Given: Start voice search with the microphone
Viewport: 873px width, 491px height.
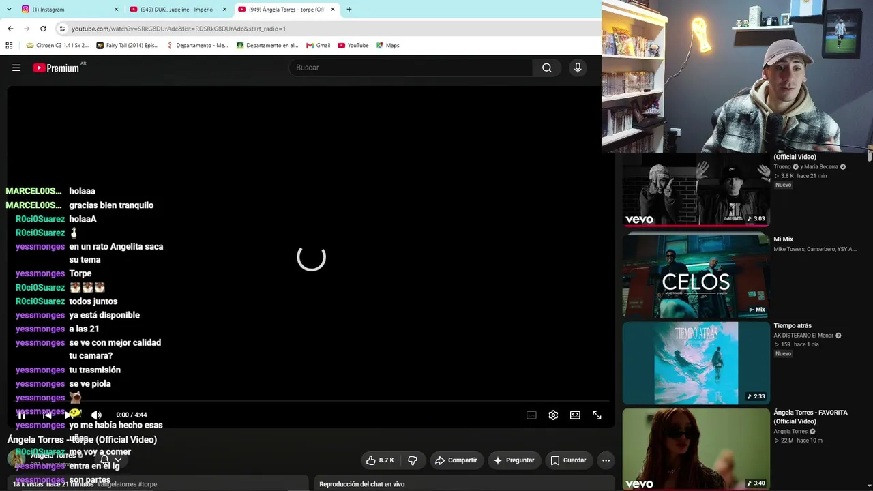Looking at the screenshot, I should click(578, 68).
